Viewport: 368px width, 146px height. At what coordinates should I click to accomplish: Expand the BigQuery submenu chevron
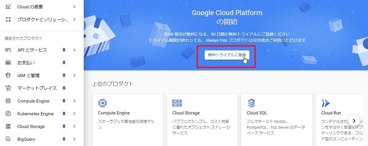coord(75,139)
